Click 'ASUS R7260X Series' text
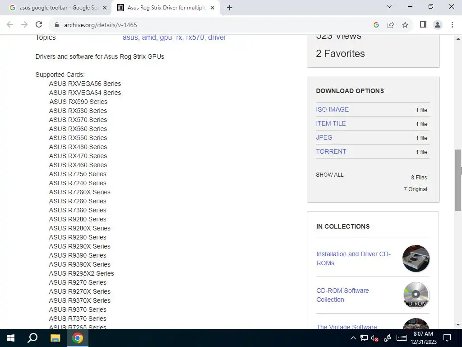This screenshot has width=462, height=347. (x=79, y=192)
